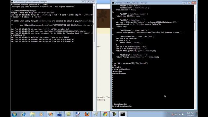This screenshot has height=117, width=208.
Task: Maximize the mongod command window
Action: point(88,2)
